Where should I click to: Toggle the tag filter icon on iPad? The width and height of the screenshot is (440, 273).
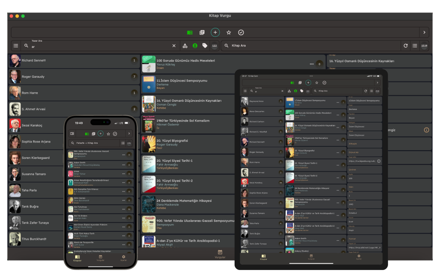coord(302,91)
